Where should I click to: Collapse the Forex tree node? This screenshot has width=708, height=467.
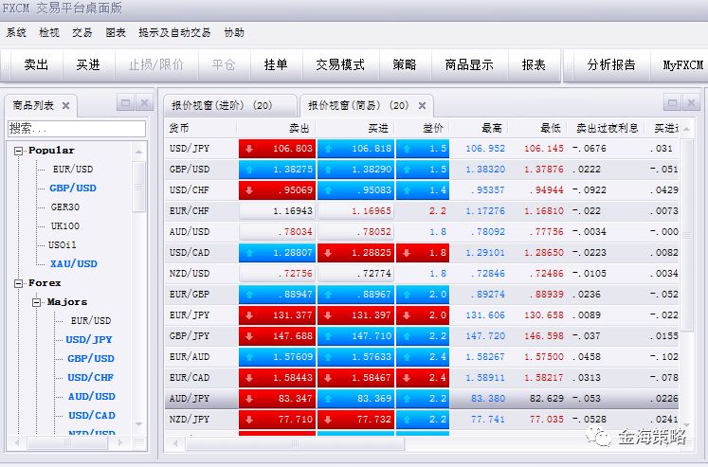19,283
